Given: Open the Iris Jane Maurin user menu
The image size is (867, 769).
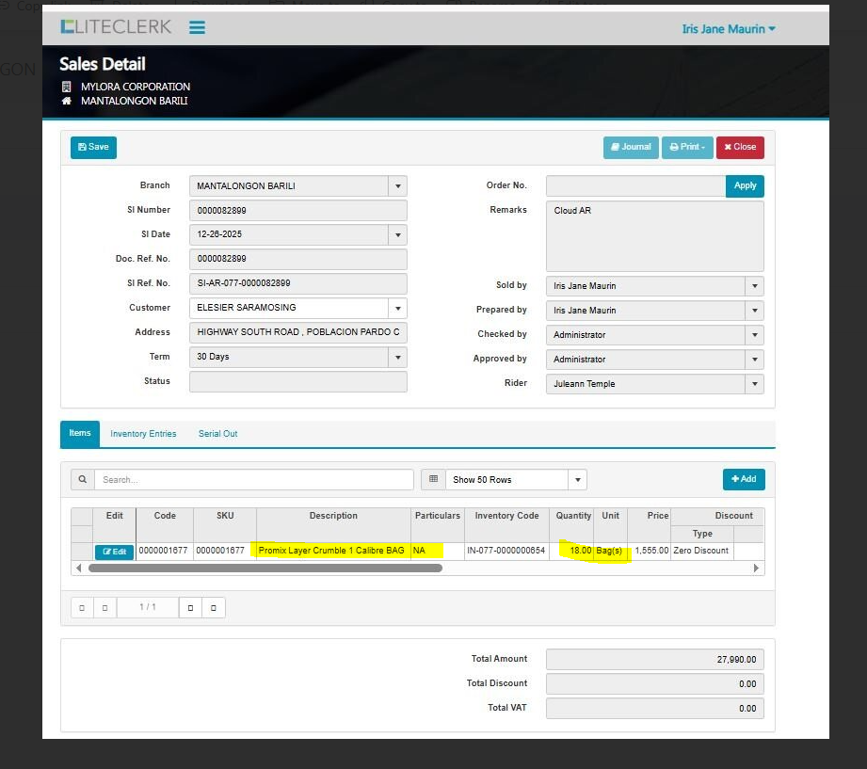Looking at the screenshot, I should point(728,29).
